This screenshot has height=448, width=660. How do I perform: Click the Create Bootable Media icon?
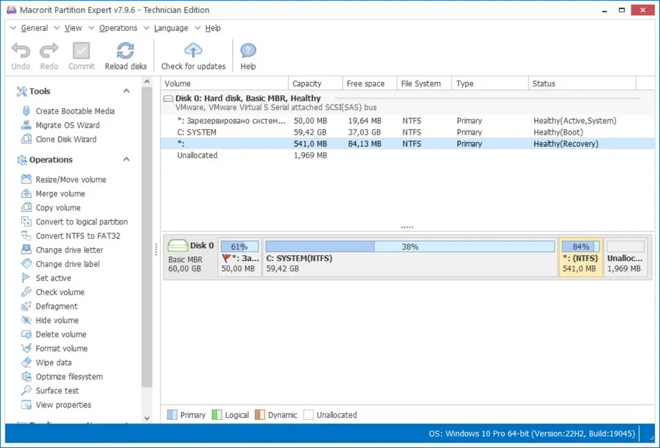[x=26, y=111]
